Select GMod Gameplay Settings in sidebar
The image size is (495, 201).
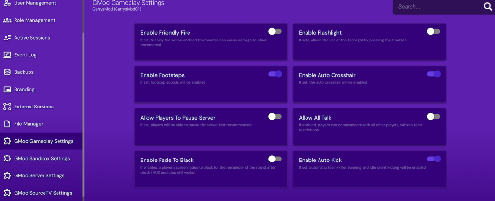44,141
